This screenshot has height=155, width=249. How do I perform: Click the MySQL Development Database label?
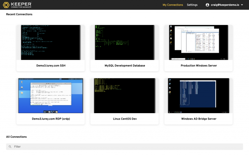[x=124, y=66]
